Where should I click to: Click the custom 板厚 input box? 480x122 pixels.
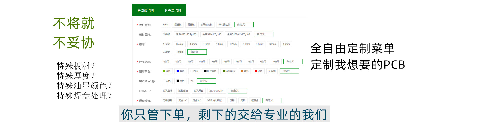197,52
